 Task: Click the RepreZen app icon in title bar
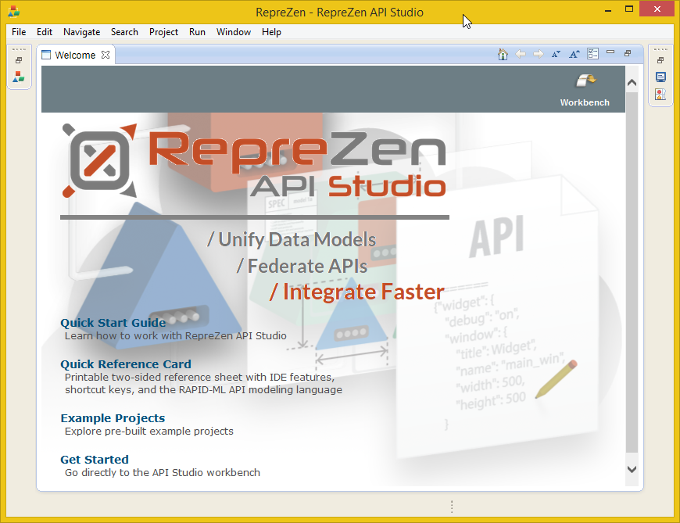[13, 12]
